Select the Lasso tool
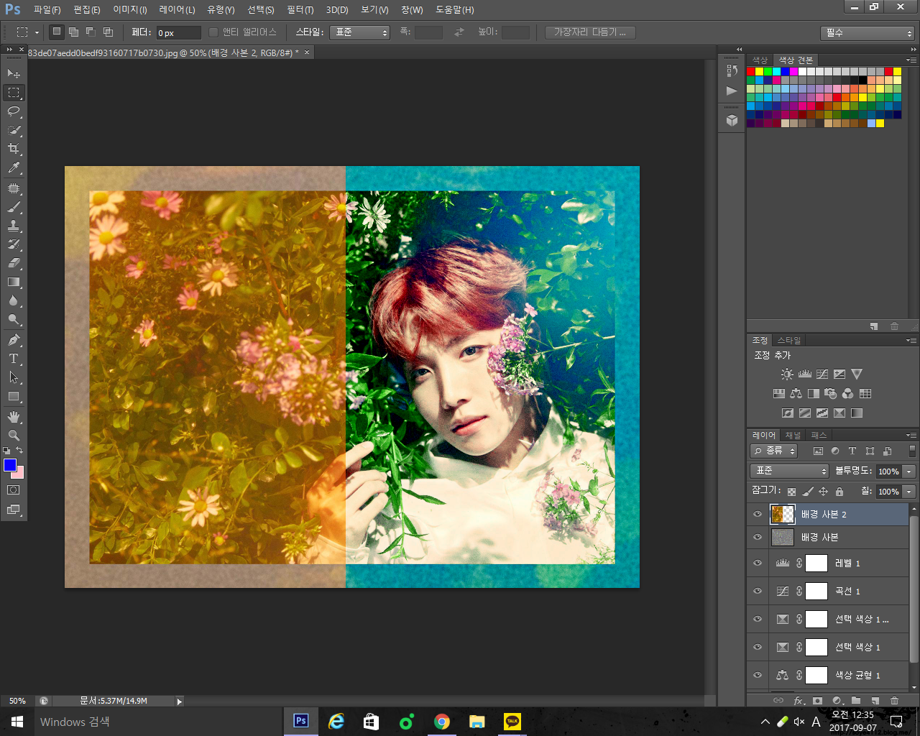Screen dimensions: 920x736 click(14, 111)
